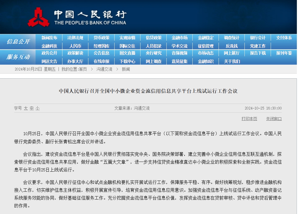Select 经理国库 navigation link
Viewport: 298px width, 214px height.
pos(101,46)
